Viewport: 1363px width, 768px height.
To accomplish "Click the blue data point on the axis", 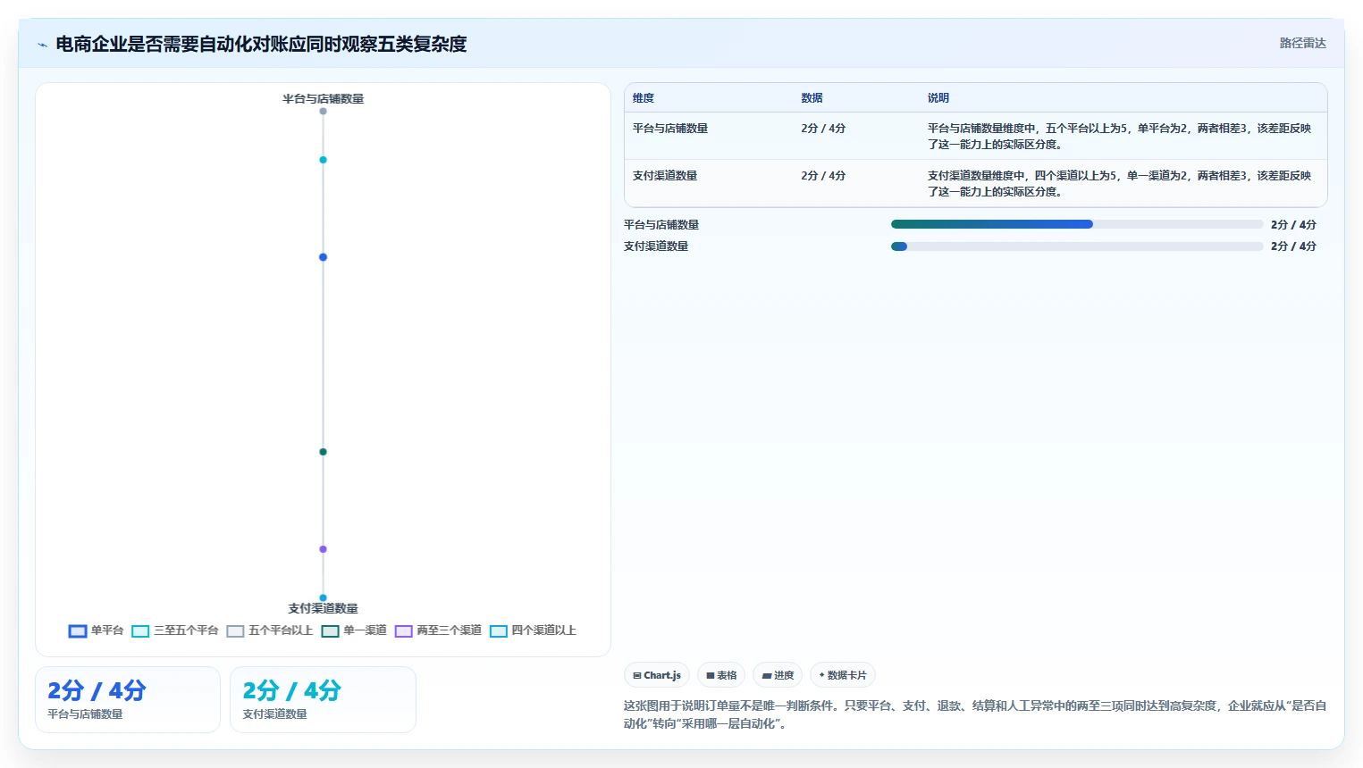I will coord(323,257).
